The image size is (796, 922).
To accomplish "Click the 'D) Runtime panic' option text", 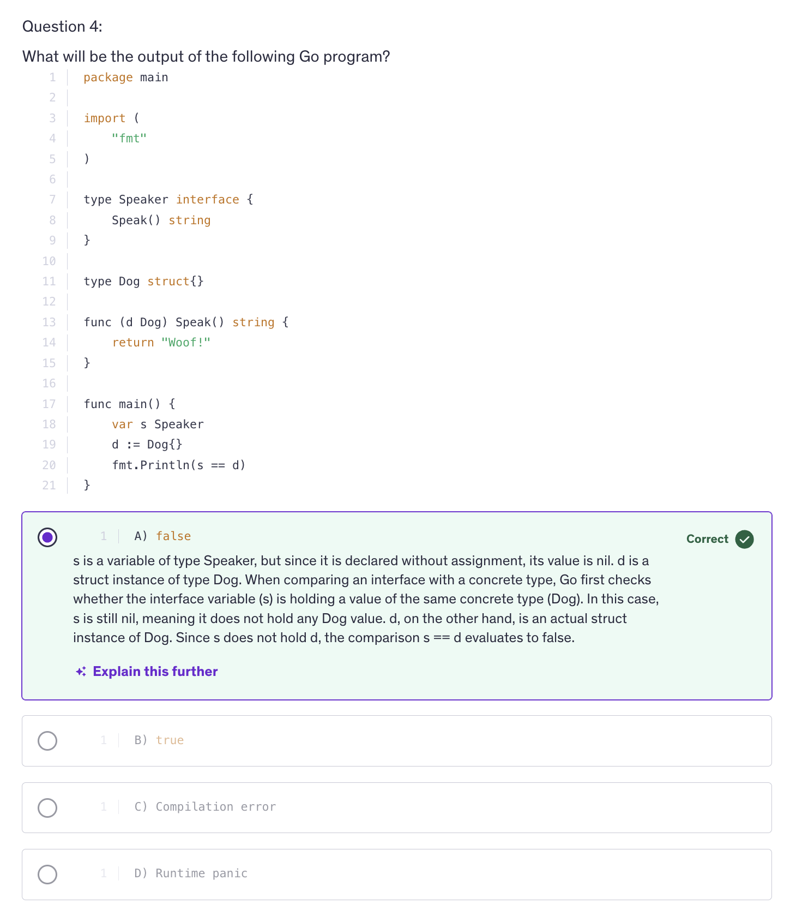I will (191, 873).
